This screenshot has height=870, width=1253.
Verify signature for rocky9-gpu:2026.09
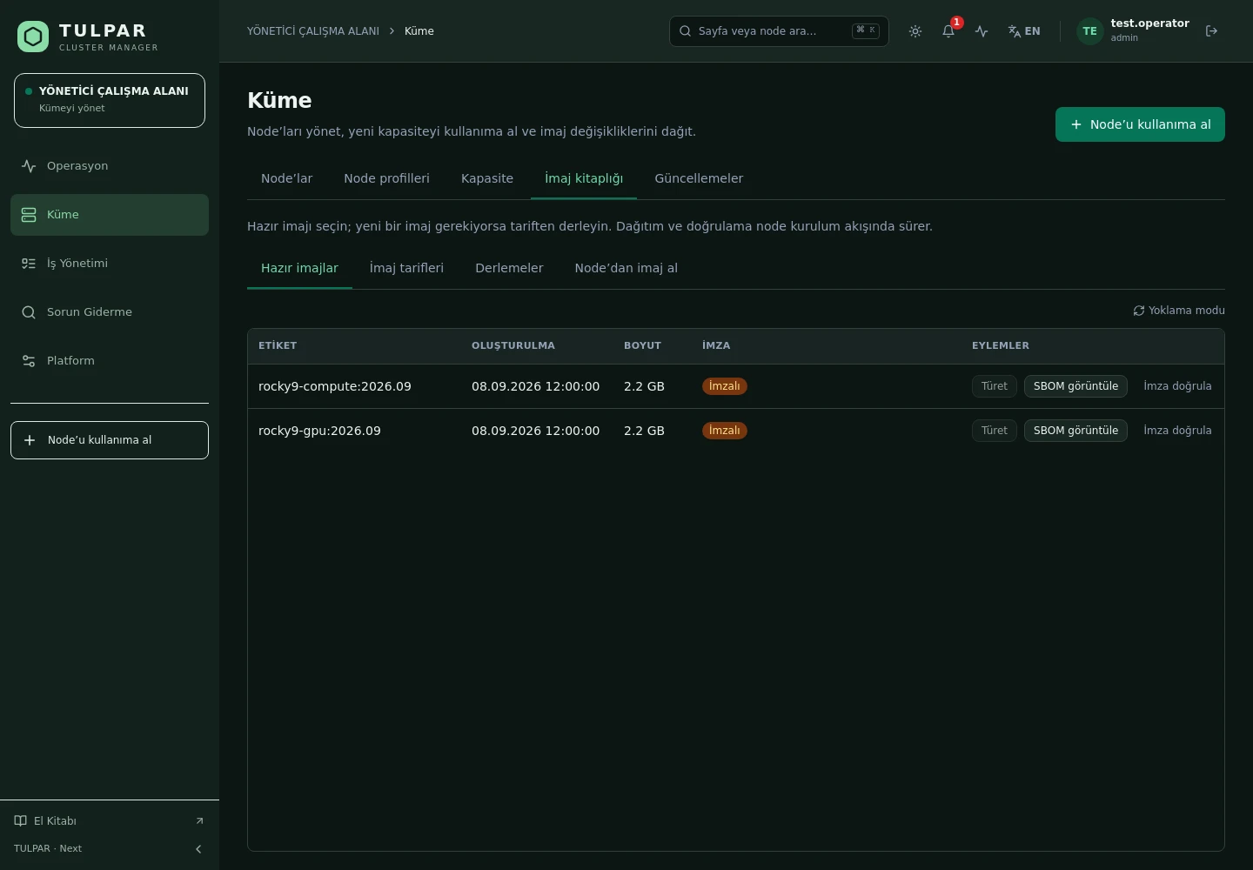point(1177,431)
